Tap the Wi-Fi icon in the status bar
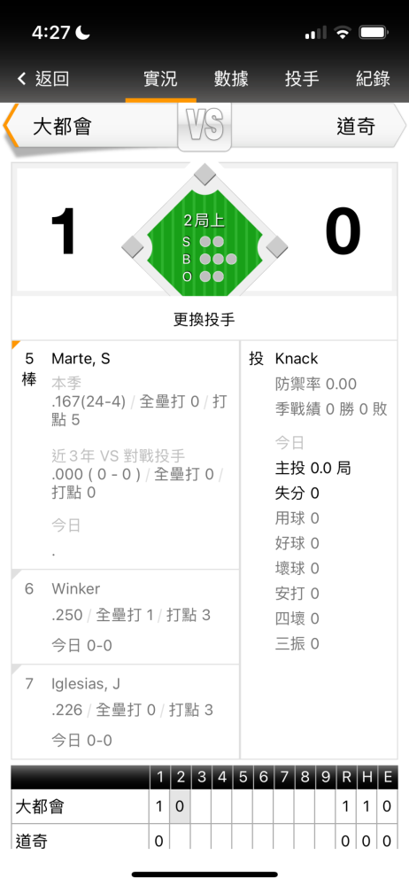The image size is (409, 886). pos(342,33)
